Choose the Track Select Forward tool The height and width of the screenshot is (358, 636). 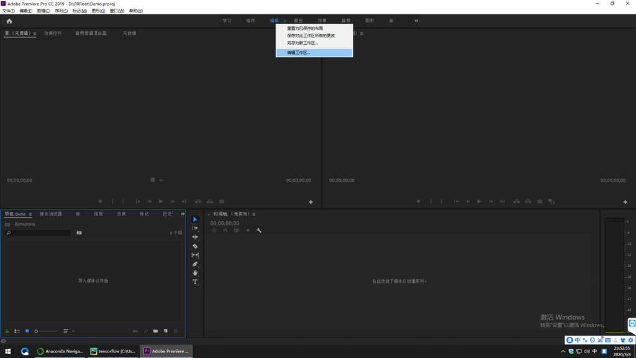click(195, 228)
